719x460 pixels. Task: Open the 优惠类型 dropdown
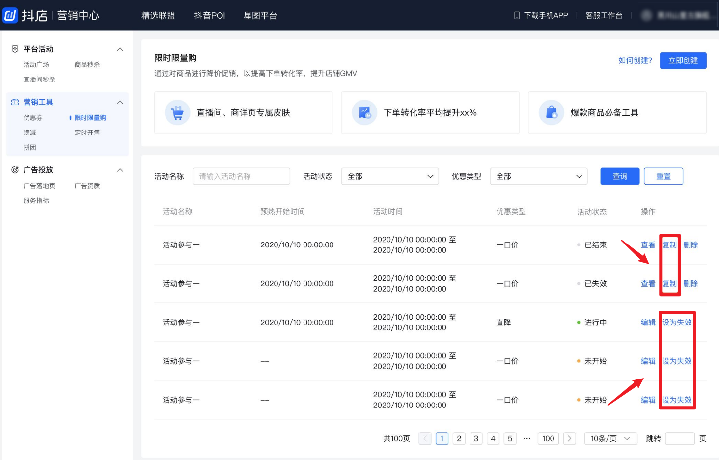click(539, 176)
